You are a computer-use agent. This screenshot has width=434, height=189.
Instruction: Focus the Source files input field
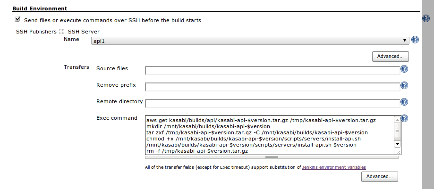pos(272,70)
